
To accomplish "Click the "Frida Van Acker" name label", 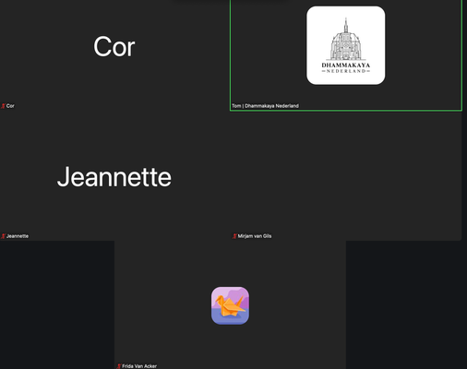I will click(139, 366).
